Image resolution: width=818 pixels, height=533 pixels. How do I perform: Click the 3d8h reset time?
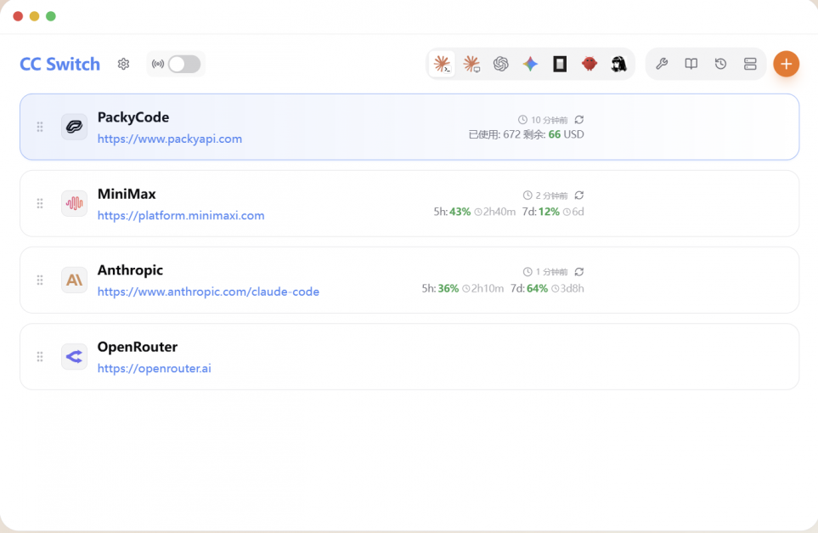pos(572,289)
